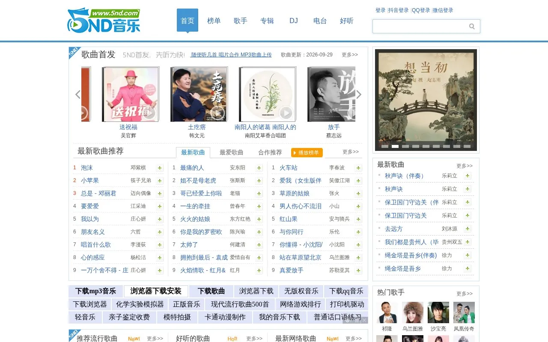The width and height of the screenshot is (548, 342).
Task: Open the 好听 navigation item
Action: (347, 21)
